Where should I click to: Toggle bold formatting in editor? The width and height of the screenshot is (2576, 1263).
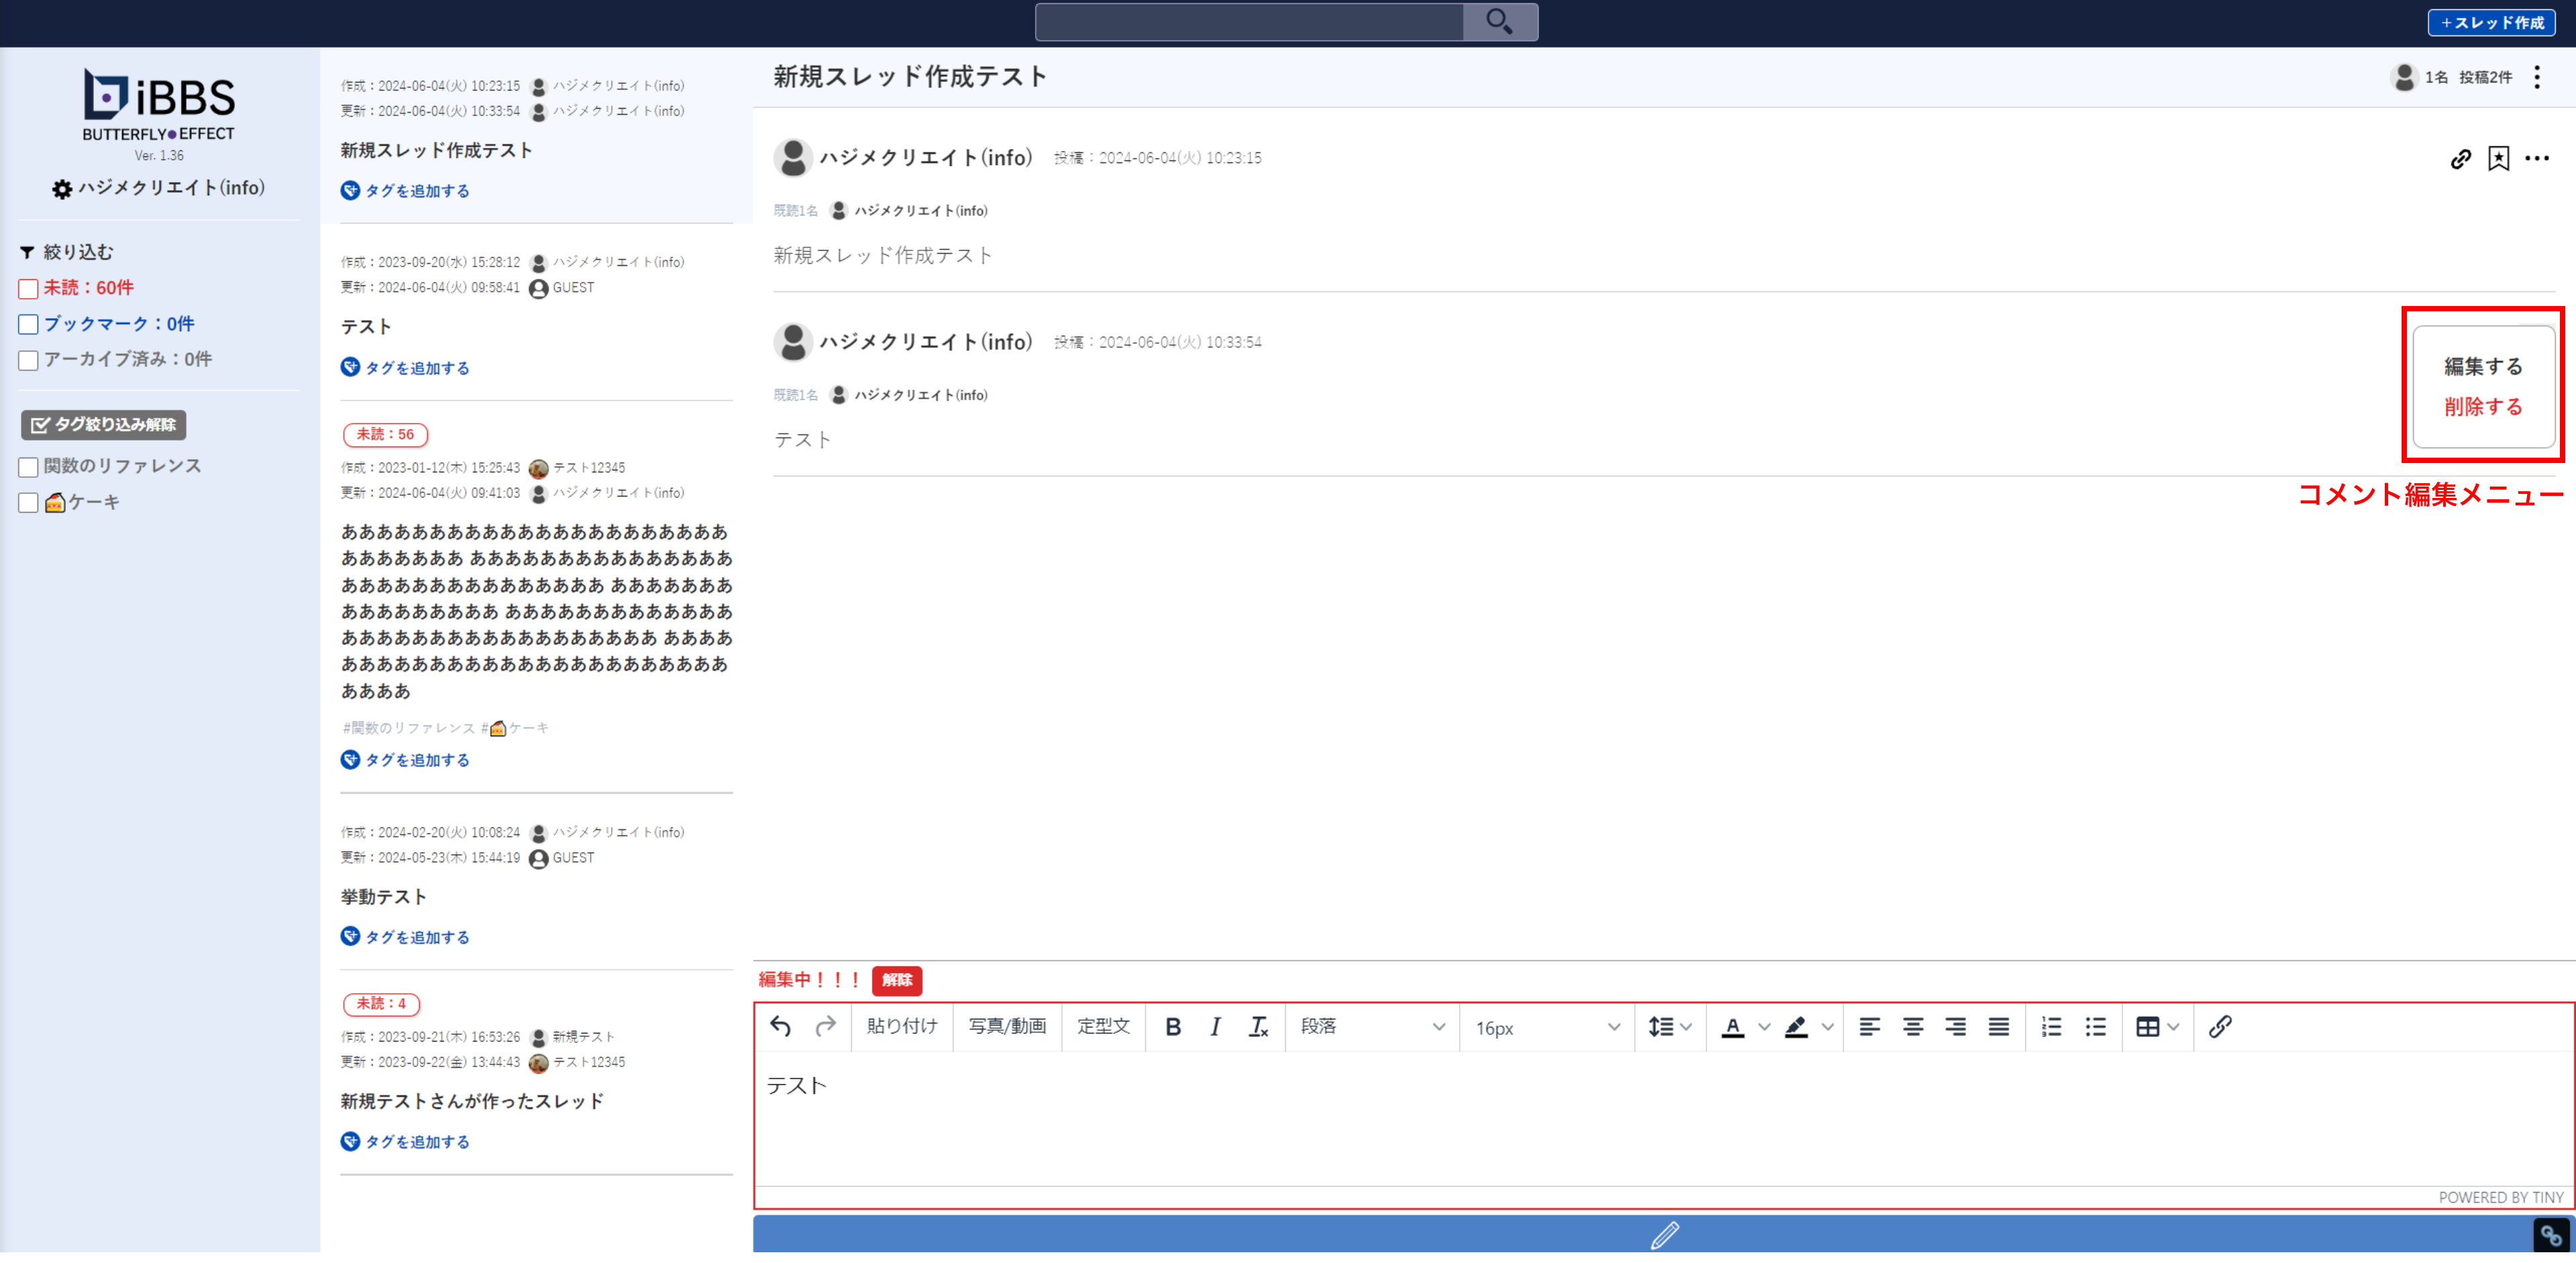[1173, 1027]
